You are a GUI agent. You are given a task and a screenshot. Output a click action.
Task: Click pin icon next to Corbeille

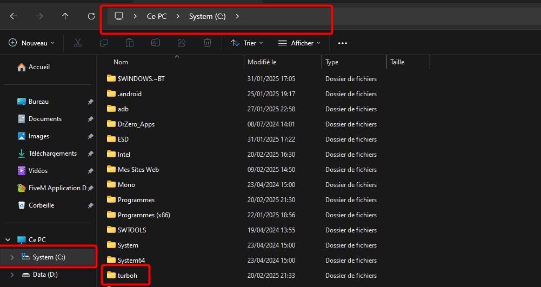(90, 205)
